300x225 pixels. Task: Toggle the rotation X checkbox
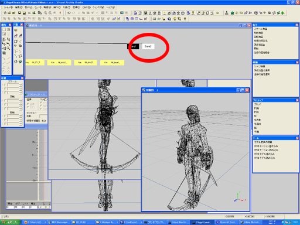5,100
